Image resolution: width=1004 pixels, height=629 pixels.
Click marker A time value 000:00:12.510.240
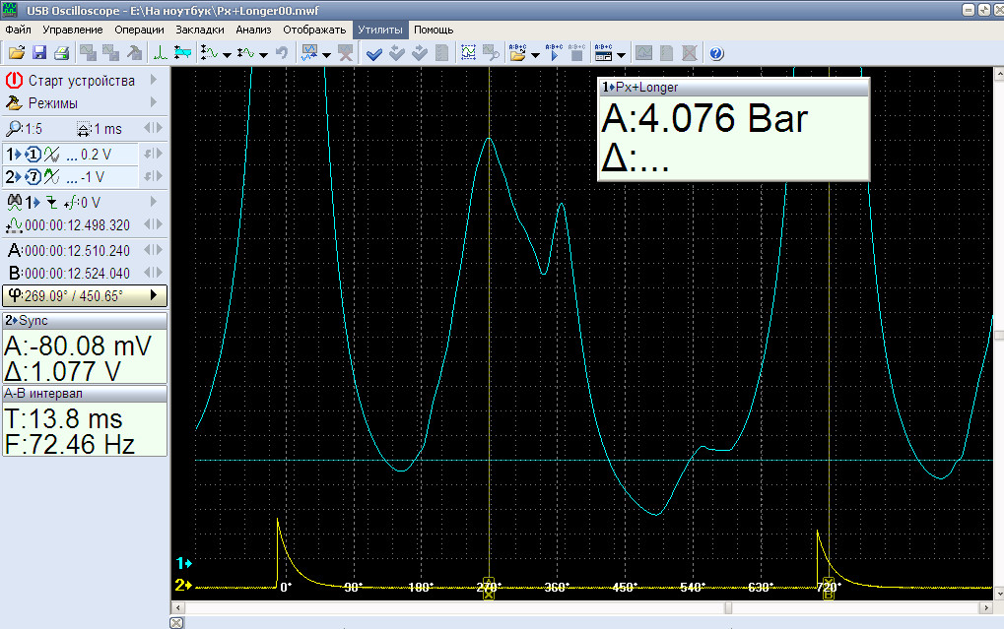point(77,251)
